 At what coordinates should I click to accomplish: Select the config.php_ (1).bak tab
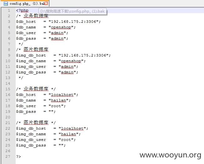tap(25, 3)
